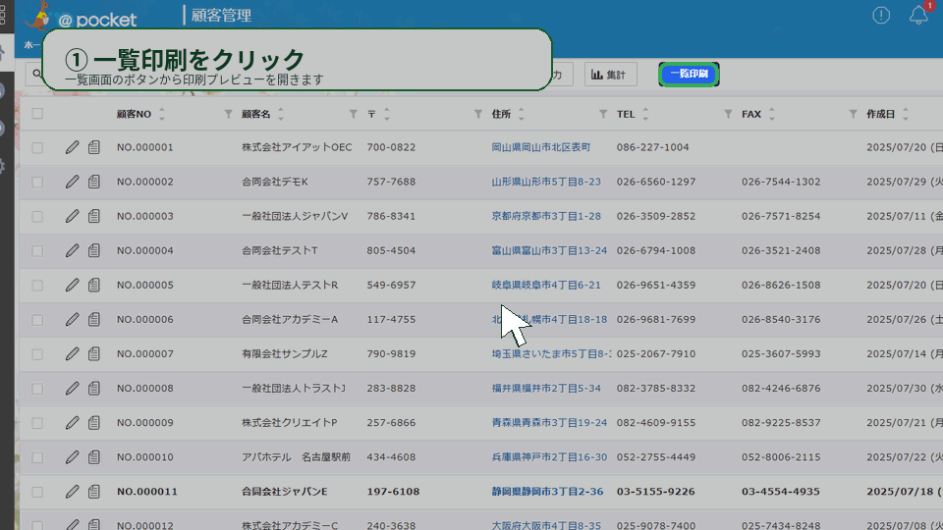Screen dimensions: 943x530
Task: Click edit pencil for NO.000008
Action: click(72, 389)
